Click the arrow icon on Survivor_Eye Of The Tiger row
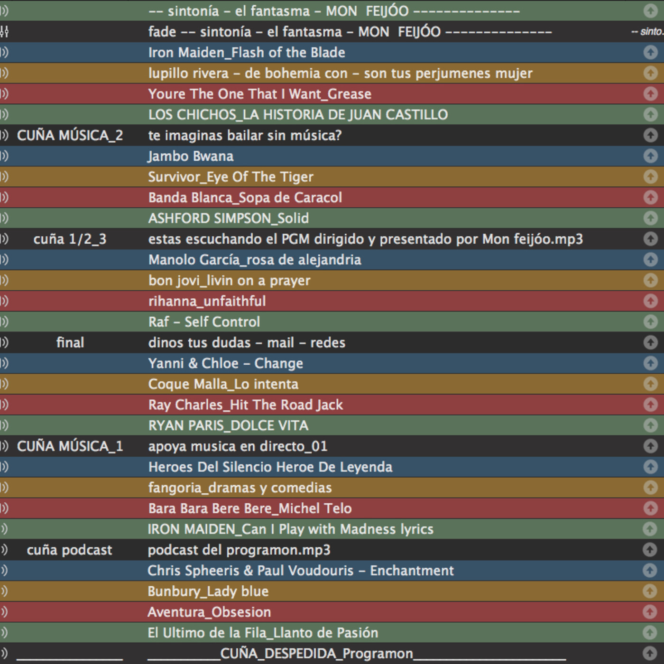 tap(650, 177)
